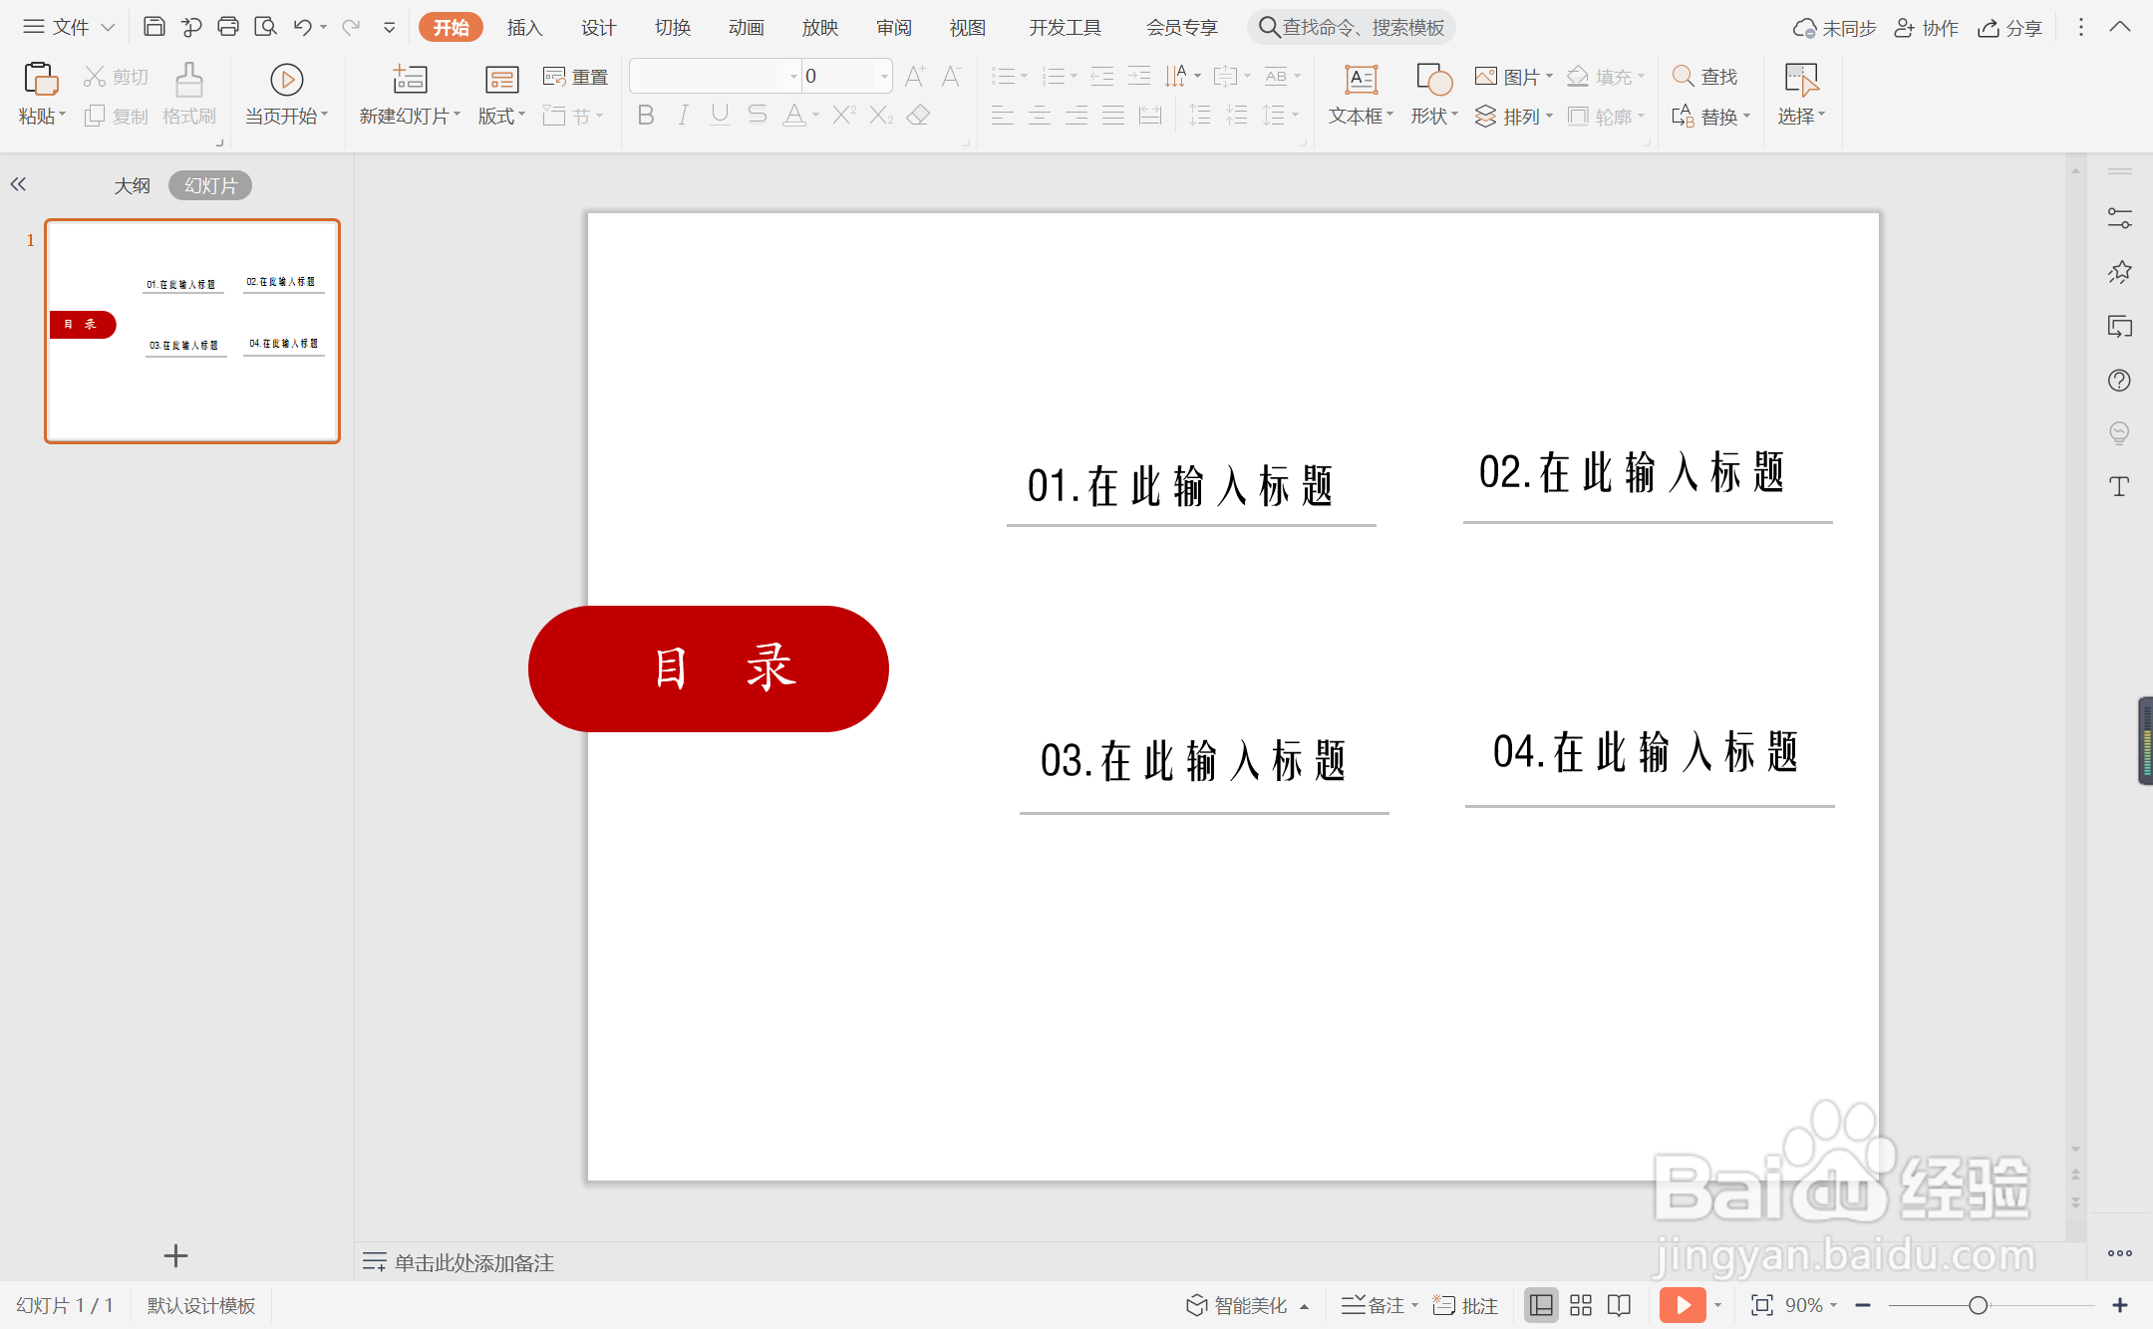Click the Share button
The height and width of the screenshot is (1329, 2153).
[2010, 28]
